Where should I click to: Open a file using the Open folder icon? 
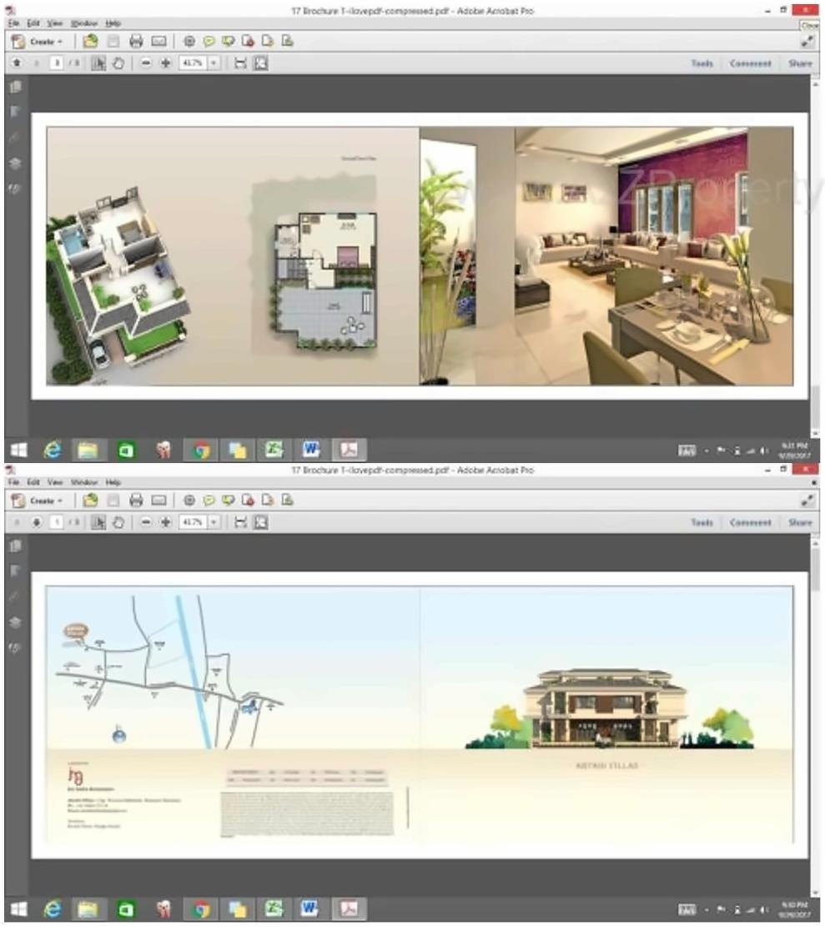click(88, 40)
